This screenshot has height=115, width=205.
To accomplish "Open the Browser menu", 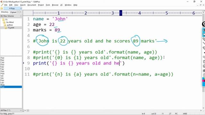I will coord(55,5).
